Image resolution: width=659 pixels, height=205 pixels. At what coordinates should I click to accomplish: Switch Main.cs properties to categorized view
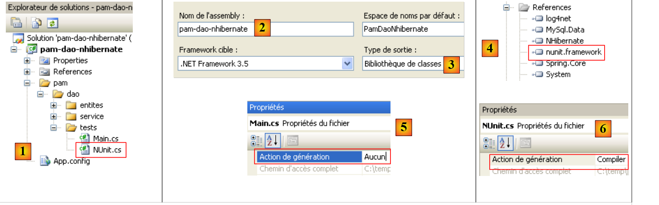coord(256,141)
